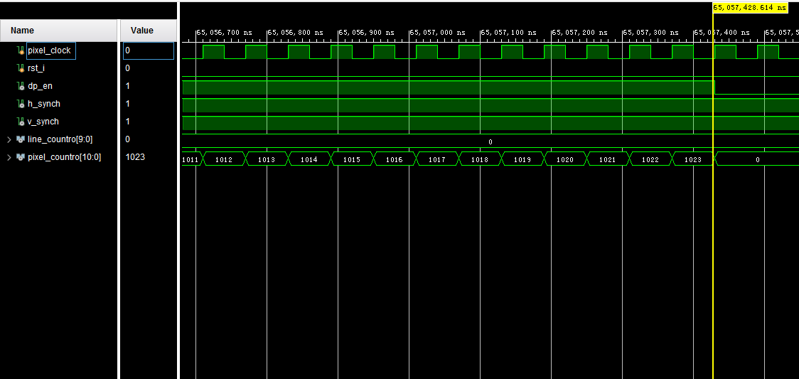This screenshot has height=379, width=799.
Task: Click the 0 in the line_countro waveform
Action: click(x=490, y=142)
